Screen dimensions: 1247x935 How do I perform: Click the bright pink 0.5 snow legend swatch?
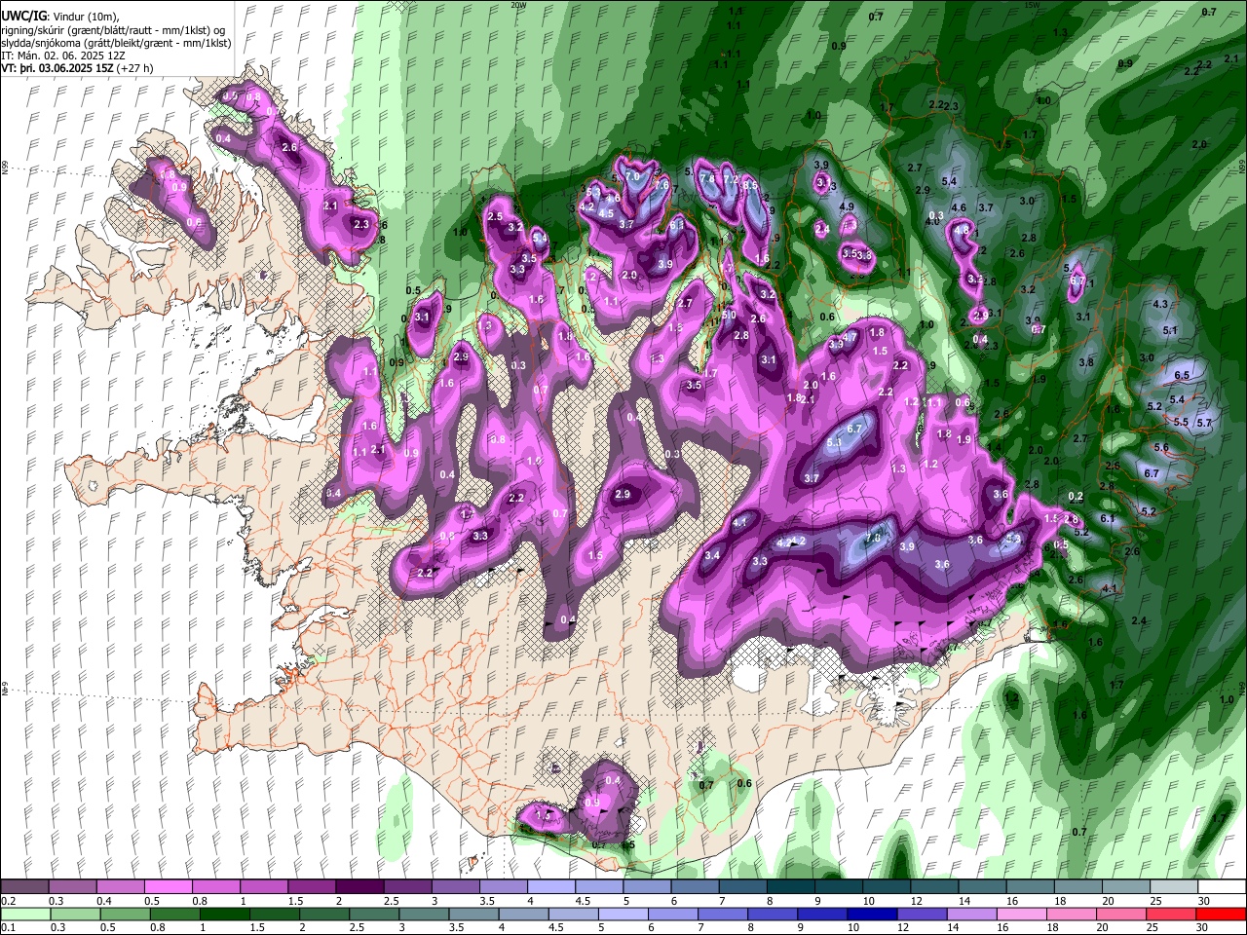[x=168, y=887]
